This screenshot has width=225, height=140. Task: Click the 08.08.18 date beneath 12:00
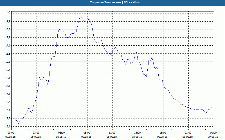tap(112, 137)
